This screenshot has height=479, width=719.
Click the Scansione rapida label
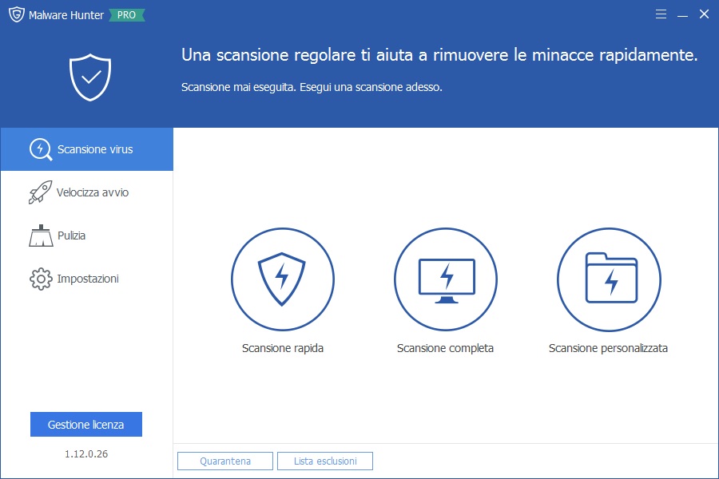pyautogui.click(x=283, y=348)
